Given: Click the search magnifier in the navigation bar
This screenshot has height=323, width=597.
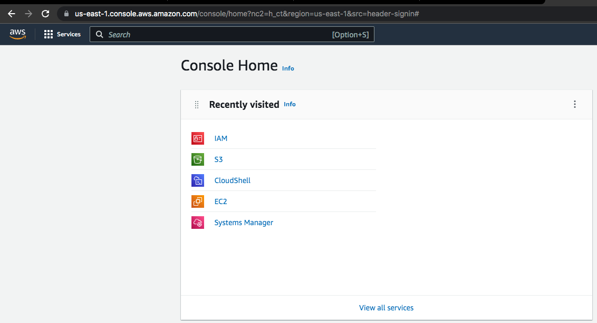Looking at the screenshot, I should pyautogui.click(x=100, y=34).
